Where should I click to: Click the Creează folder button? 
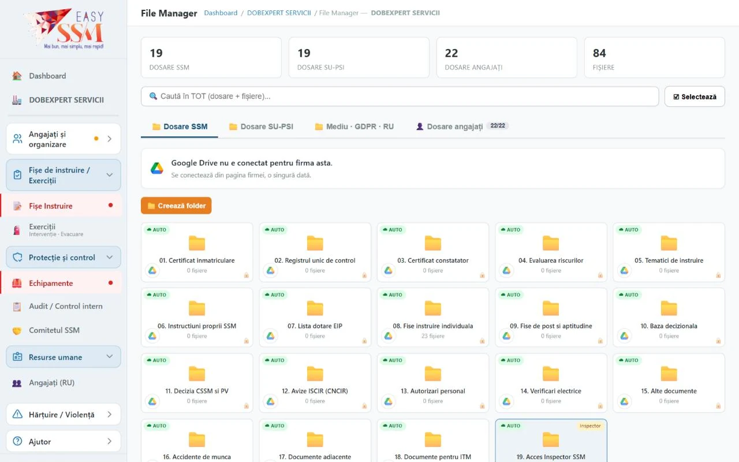click(x=176, y=206)
